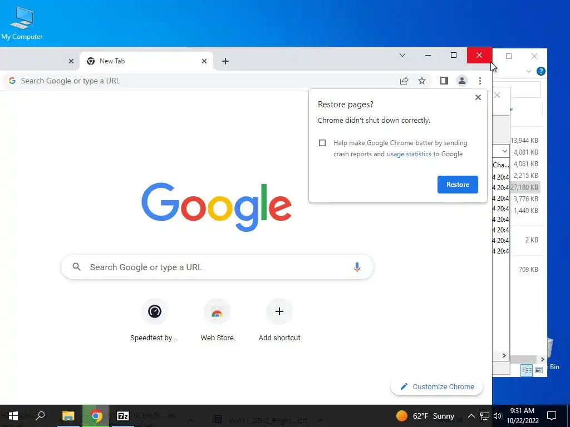Bookmark this tab with the star

422,81
